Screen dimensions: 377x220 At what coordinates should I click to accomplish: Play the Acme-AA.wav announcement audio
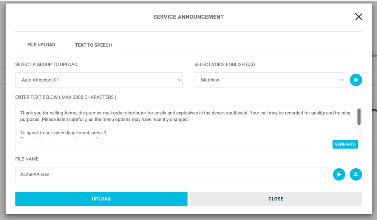[x=339, y=174]
